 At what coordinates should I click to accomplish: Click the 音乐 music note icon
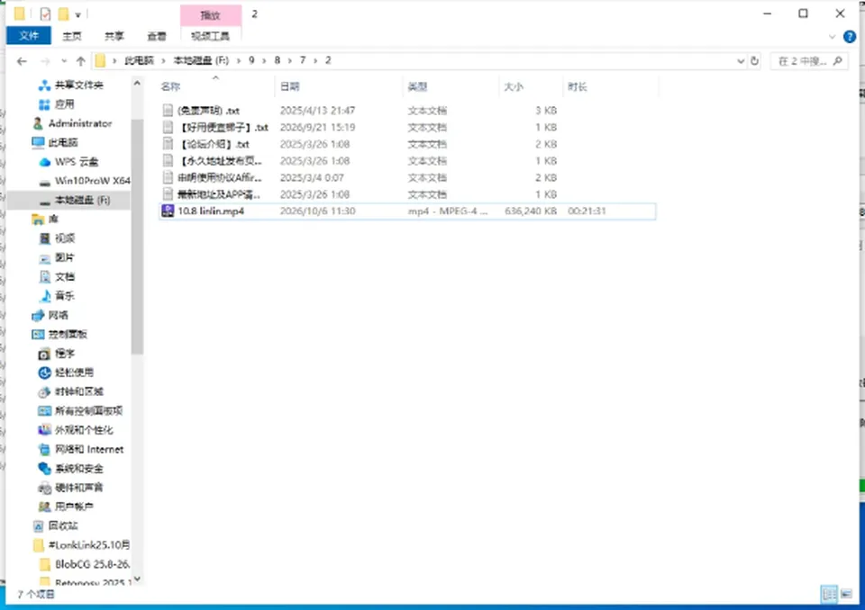click(x=45, y=296)
